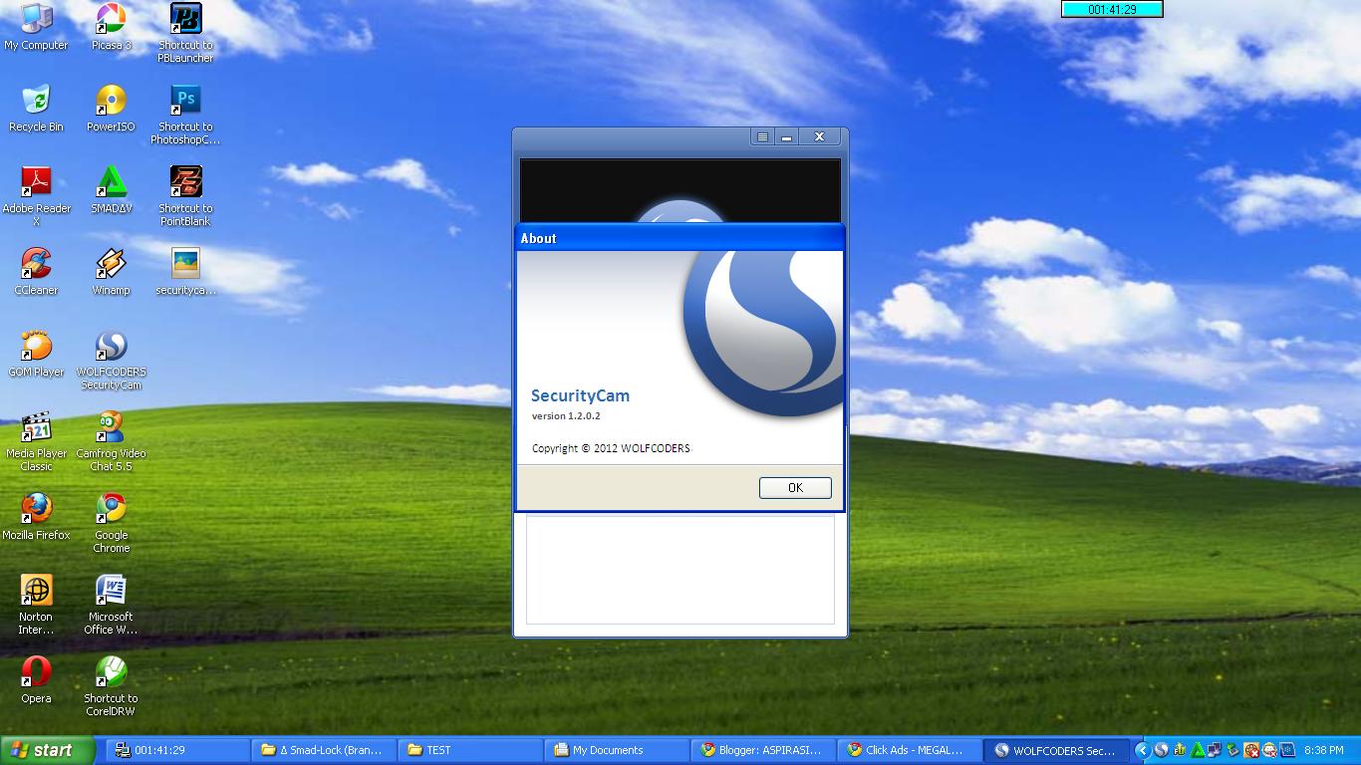
Task: Select the securityca image file on desktop
Action: click(x=185, y=272)
